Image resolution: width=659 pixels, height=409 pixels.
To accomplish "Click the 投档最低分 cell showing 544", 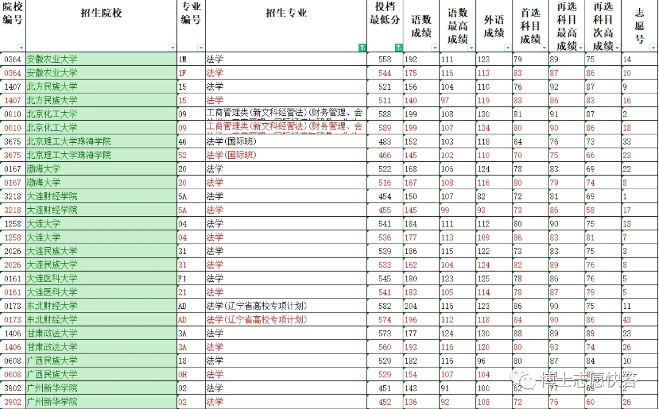I will click(x=385, y=73).
